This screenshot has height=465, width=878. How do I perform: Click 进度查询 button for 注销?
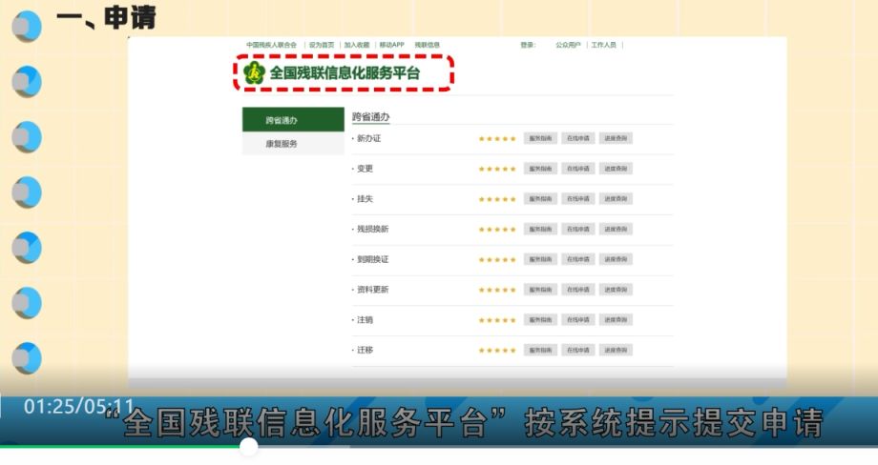tap(616, 320)
